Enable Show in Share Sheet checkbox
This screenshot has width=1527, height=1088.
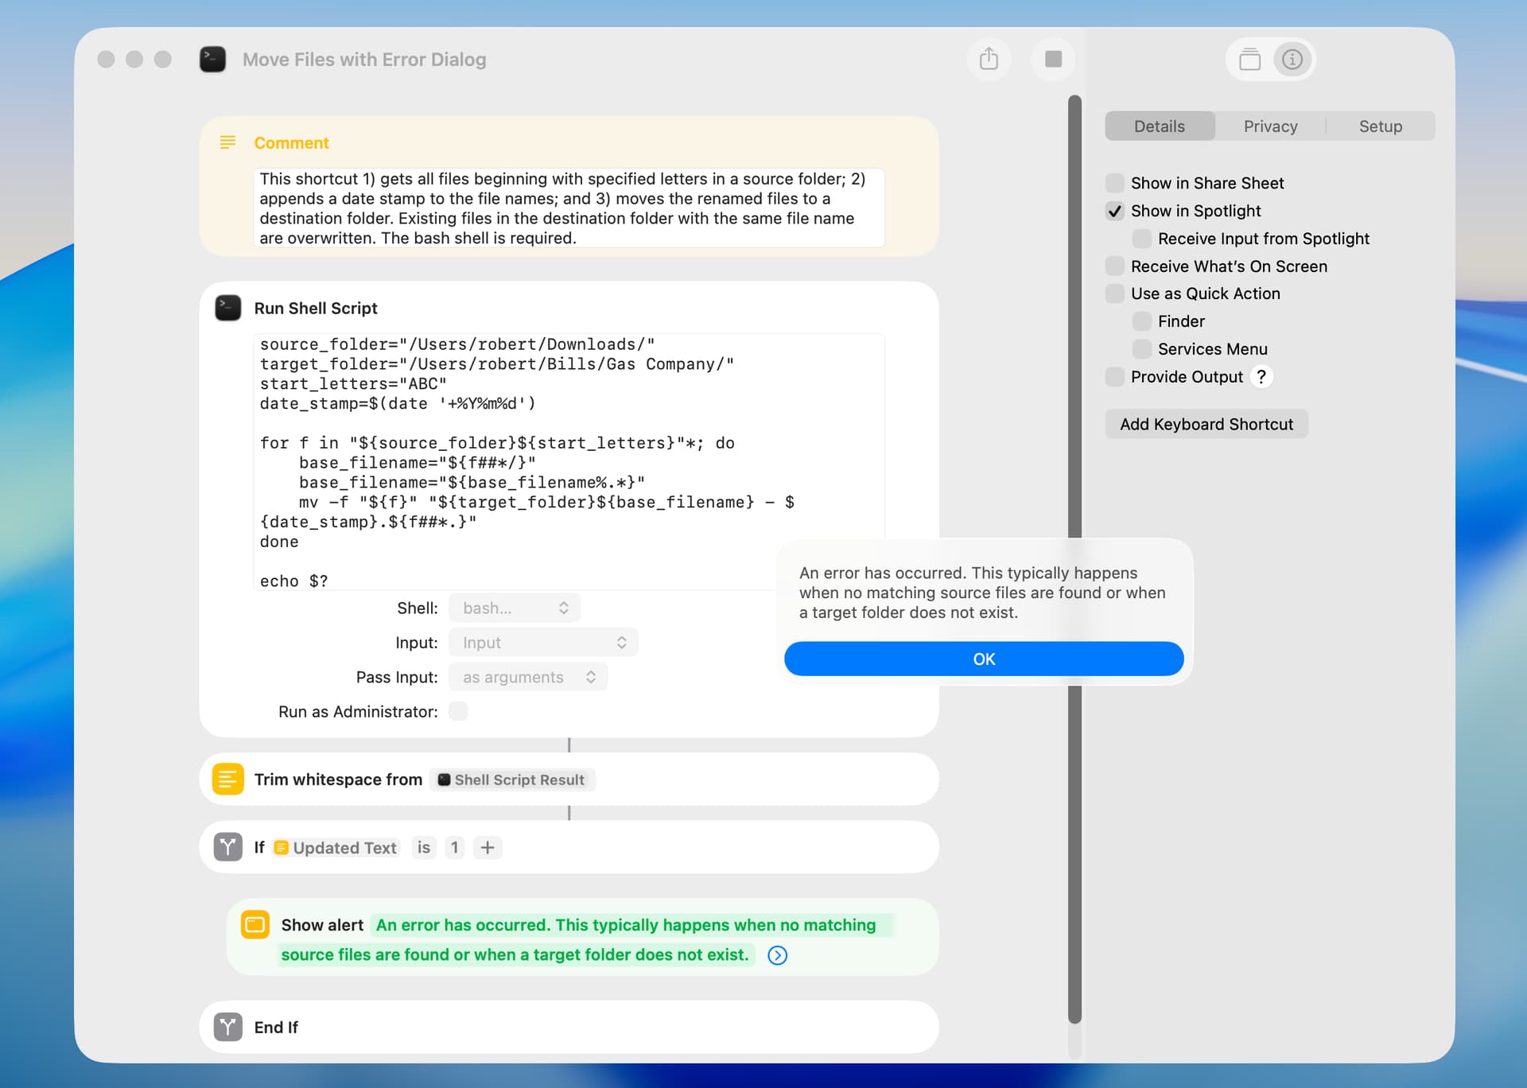point(1115,183)
